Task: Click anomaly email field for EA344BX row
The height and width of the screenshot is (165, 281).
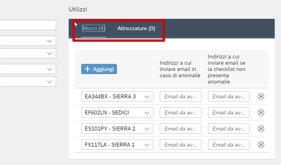Action: pos(181,97)
